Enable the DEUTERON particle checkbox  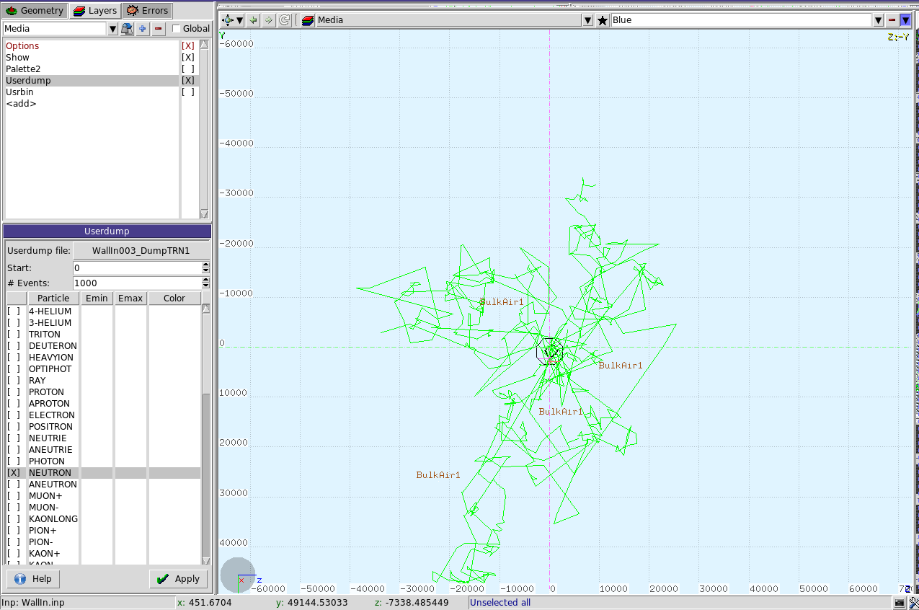(14, 346)
